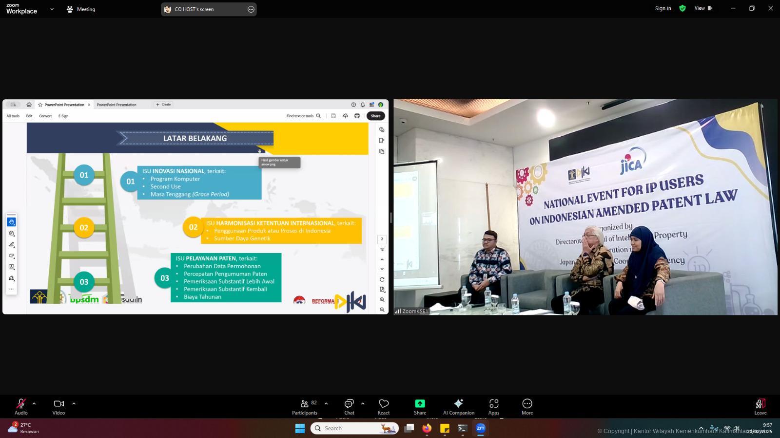Start camera with the Video button
The height and width of the screenshot is (438, 780).
[x=58, y=406]
